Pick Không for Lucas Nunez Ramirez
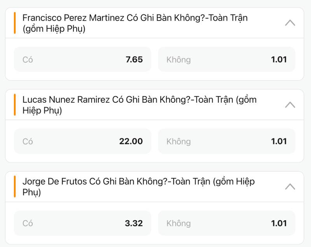 coord(226,142)
